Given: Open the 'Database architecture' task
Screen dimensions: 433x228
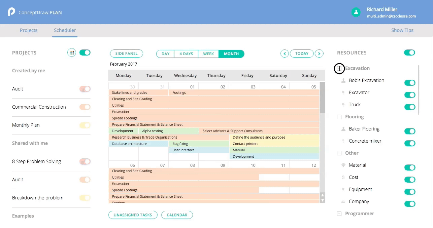Looking at the screenshot, I should click(138, 144).
